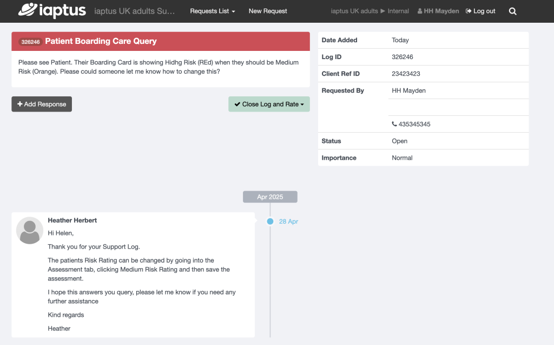Open the New Request menu item
This screenshot has height=345, width=554.
268,11
